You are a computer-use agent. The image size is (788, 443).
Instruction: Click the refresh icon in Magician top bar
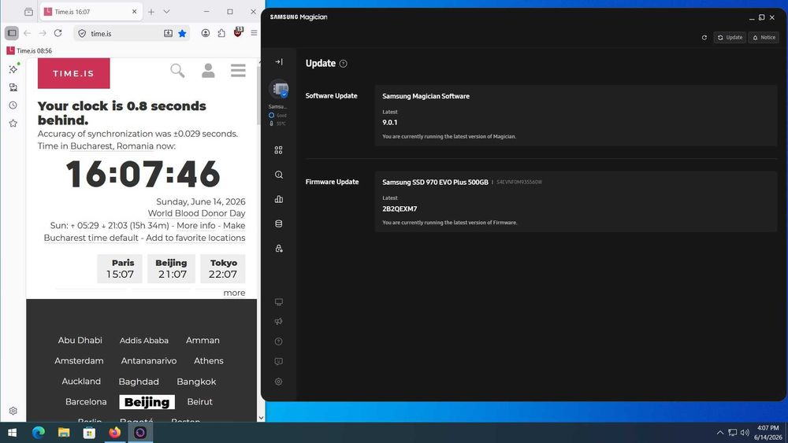tap(704, 38)
